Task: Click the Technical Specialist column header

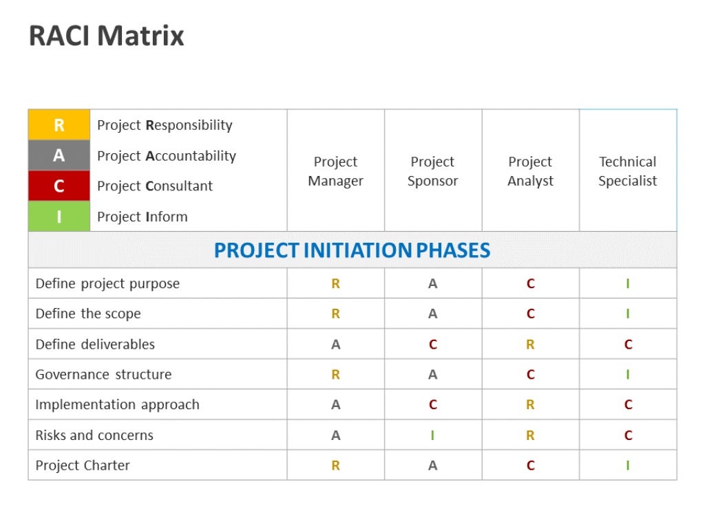Action: [627, 171]
